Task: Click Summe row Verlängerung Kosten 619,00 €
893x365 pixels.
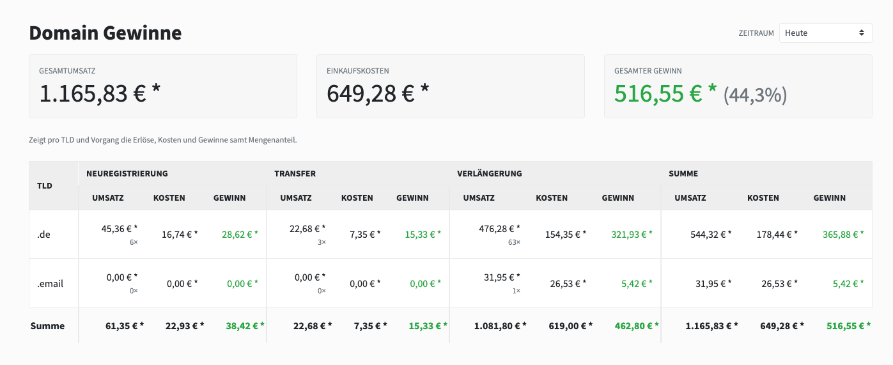Action: pyautogui.click(x=571, y=326)
